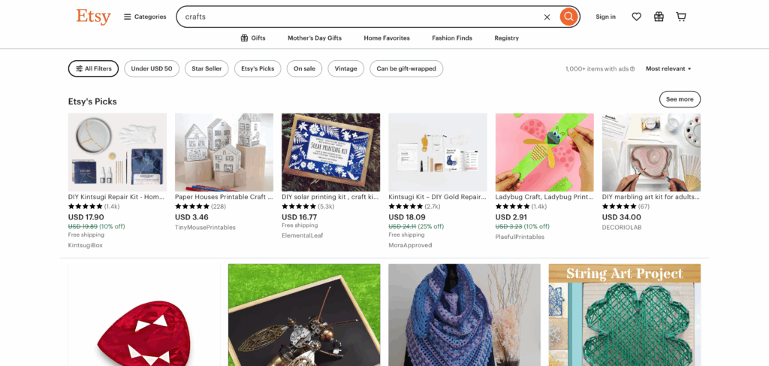The height and width of the screenshot is (366, 769).
Task: Click the Gifts link with gift icon
Action: [253, 38]
